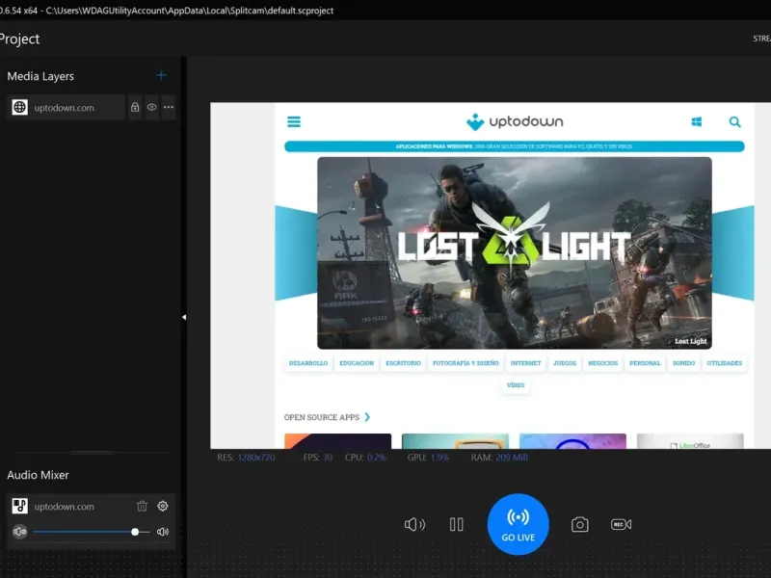Click the uptodown.com audio volume slider
The height and width of the screenshot is (578, 771).
91,532
